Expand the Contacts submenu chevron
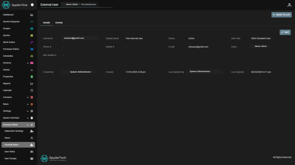Screen dimensions: 295x165 [28, 97]
